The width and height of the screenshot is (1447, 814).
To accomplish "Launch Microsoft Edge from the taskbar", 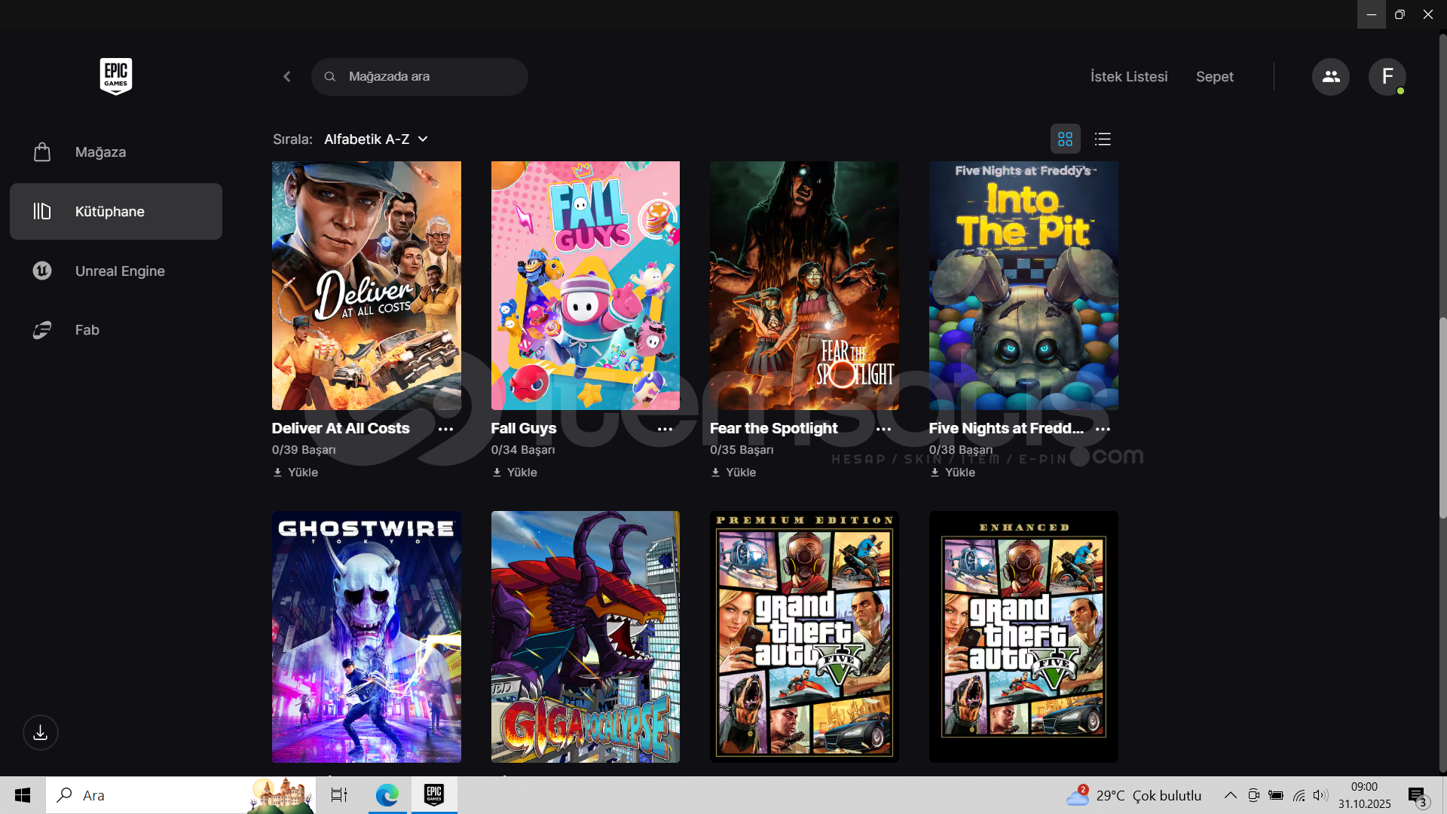I will 387,795.
